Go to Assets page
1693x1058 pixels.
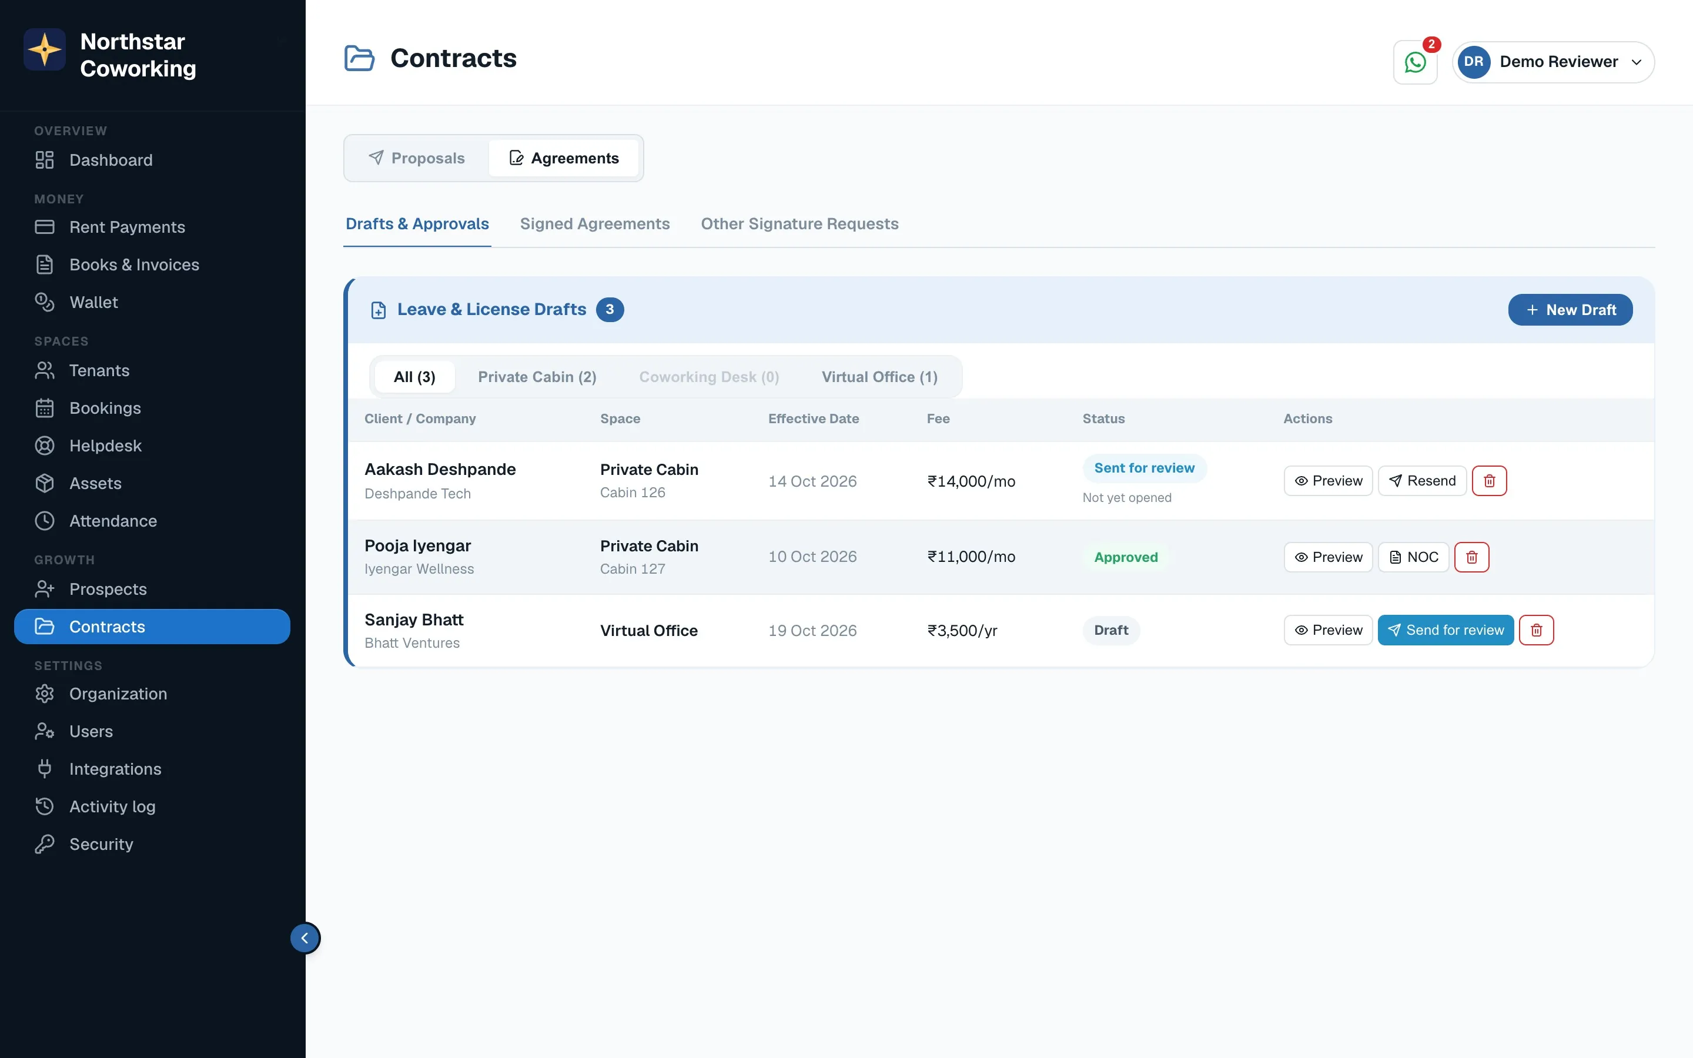[152, 484]
